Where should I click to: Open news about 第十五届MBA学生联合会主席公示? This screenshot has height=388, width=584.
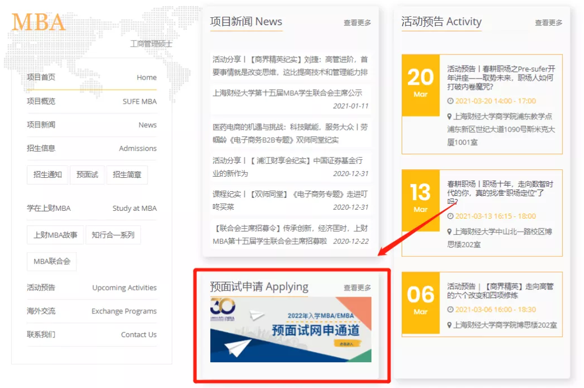pyautogui.click(x=287, y=93)
